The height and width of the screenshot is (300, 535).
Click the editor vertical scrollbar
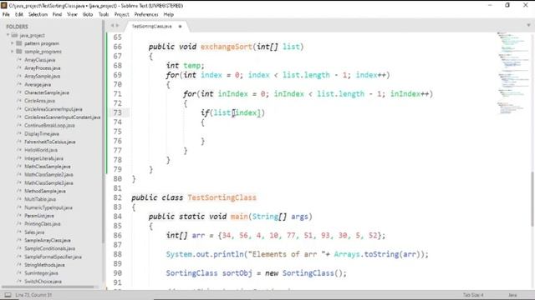click(532, 199)
